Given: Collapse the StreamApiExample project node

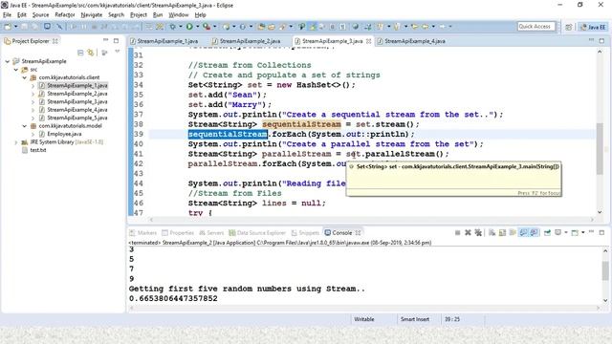Looking at the screenshot, I should click(x=8, y=61).
